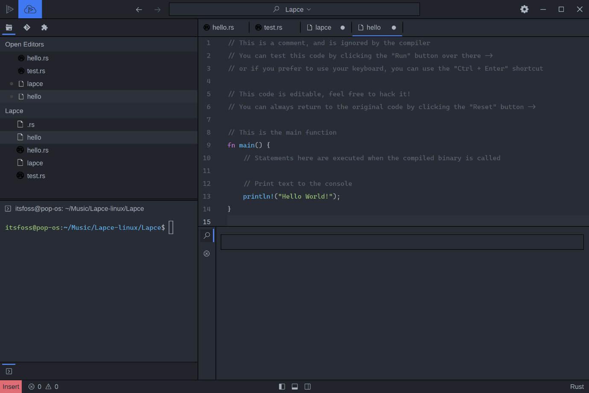Switch to the hello.rs editor tab
The image size is (589, 393).
(x=223, y=27)
